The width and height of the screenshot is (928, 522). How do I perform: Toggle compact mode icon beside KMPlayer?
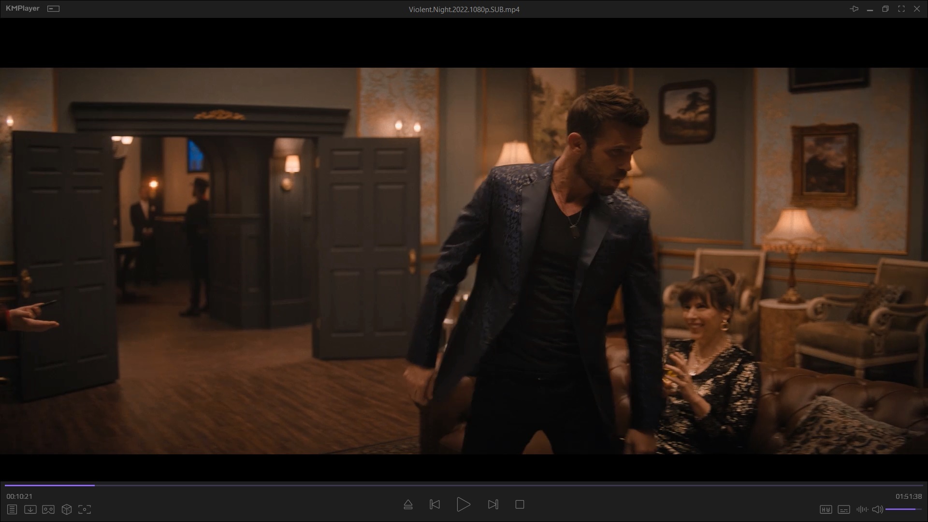tap(53, 9)
